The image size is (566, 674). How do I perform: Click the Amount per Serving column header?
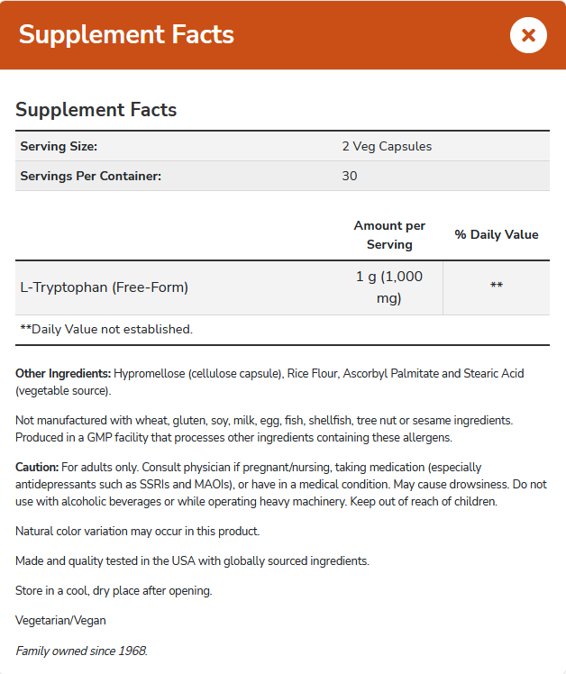coord(389,234)
